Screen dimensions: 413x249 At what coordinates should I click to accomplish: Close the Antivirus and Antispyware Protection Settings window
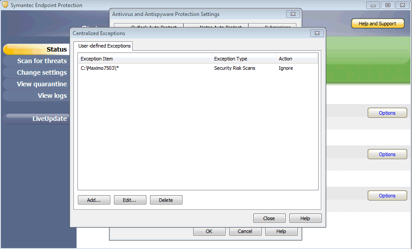(293, 14)
